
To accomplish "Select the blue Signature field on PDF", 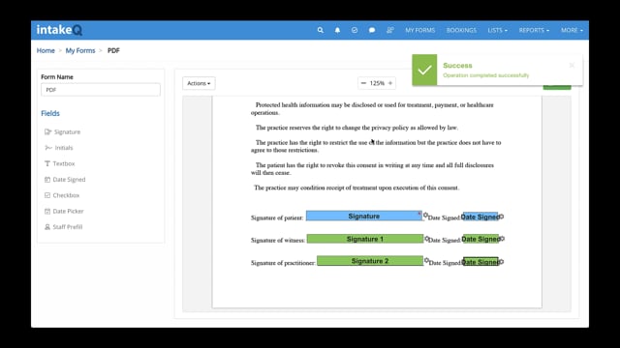I will [x=364, y=216].
